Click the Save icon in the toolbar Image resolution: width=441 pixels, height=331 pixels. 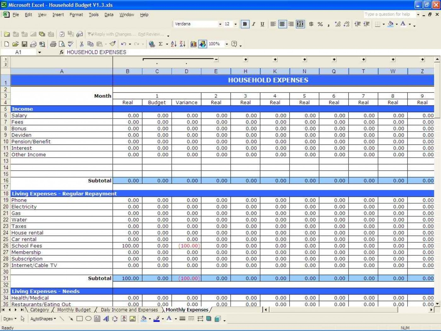click(24, 44)
